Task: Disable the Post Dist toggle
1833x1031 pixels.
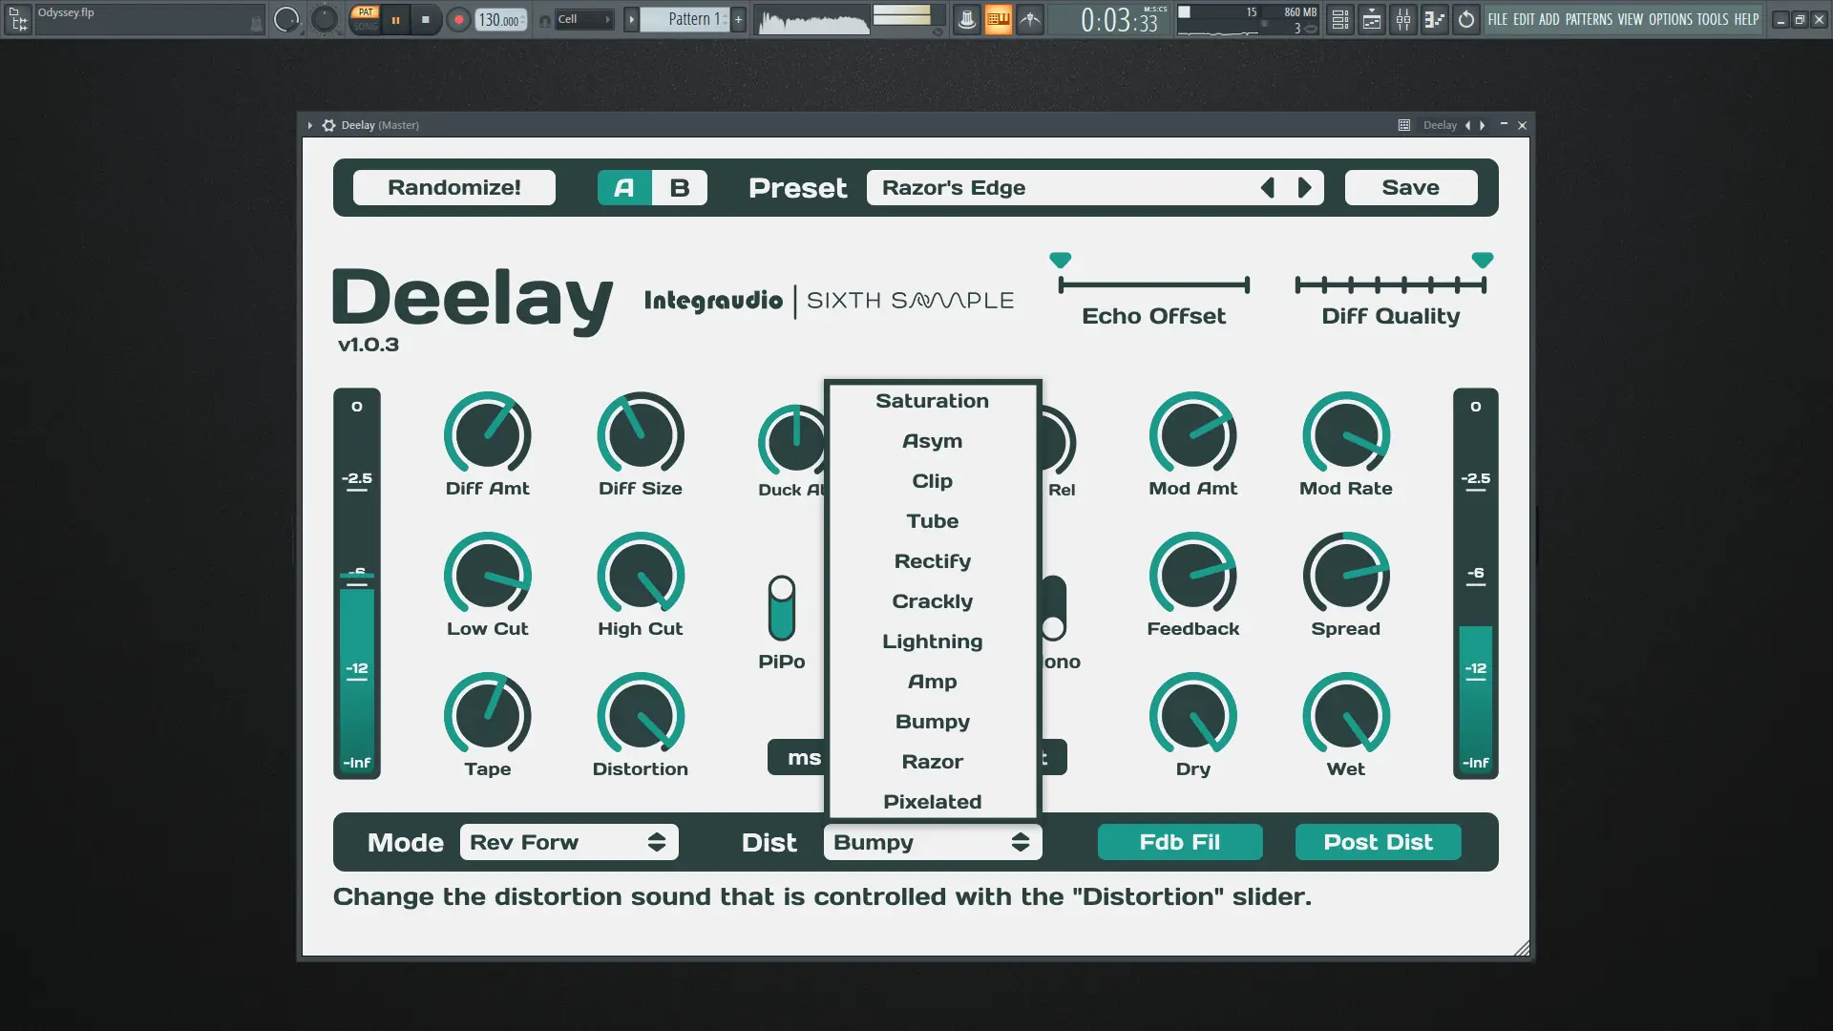Action: pyautogui.click(x=1377, y=842)
